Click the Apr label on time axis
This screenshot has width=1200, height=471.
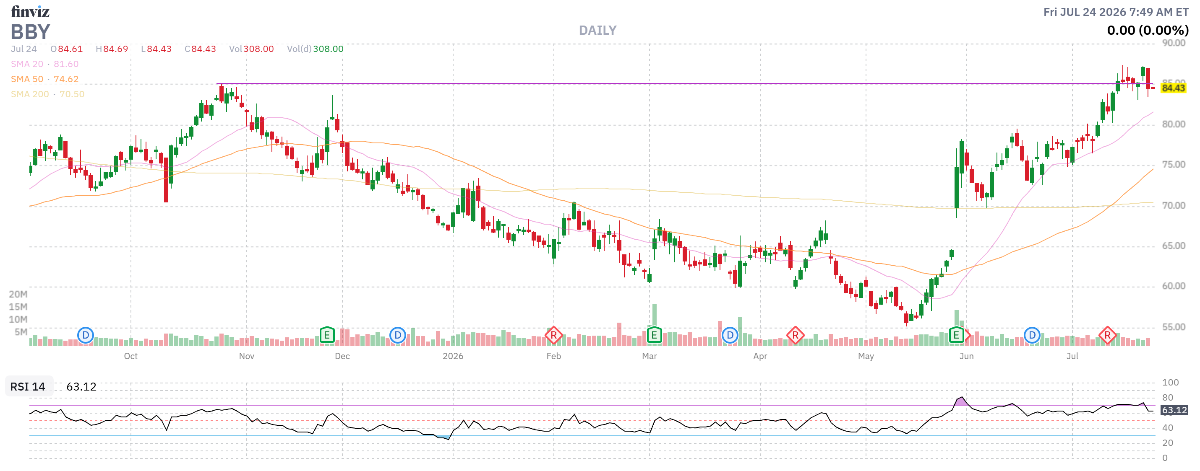(x=760, y=356)
